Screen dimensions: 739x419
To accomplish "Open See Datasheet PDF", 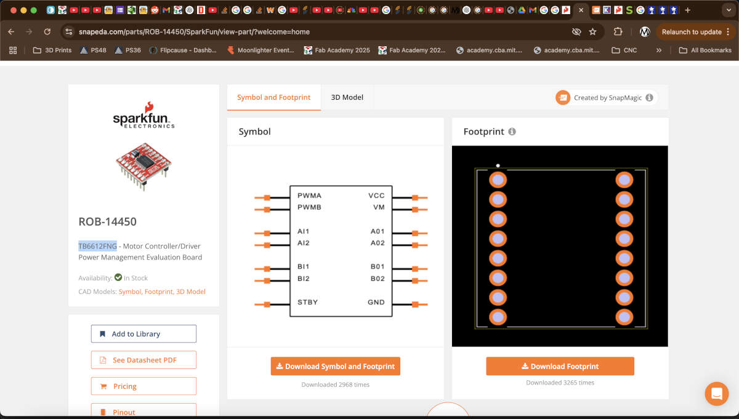I will [143, 360].
